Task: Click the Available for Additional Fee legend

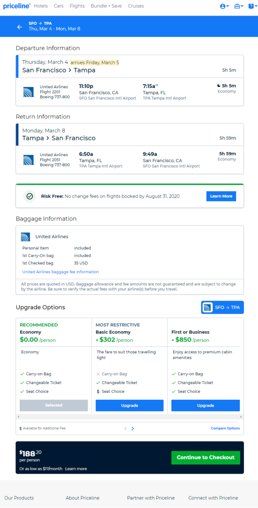Action: pyautogui.click(x=42, y=428)
